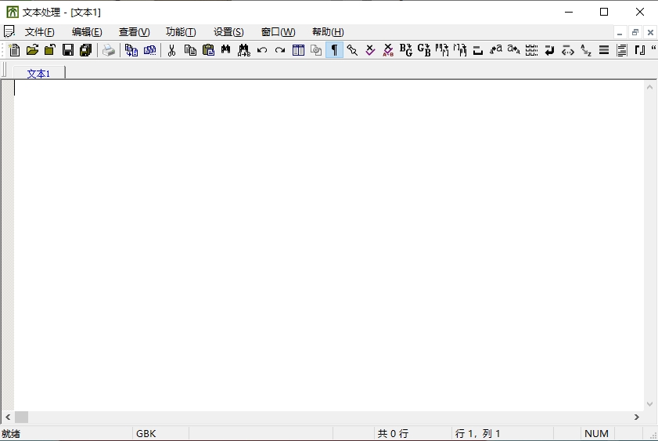Screen dimensions: 658x441
Task: Click the right-aligned paragraph lines icon
Action: click(622, 50)
